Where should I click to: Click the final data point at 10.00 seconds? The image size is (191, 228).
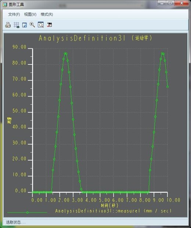pyautogui.click(x=167, y=87)
